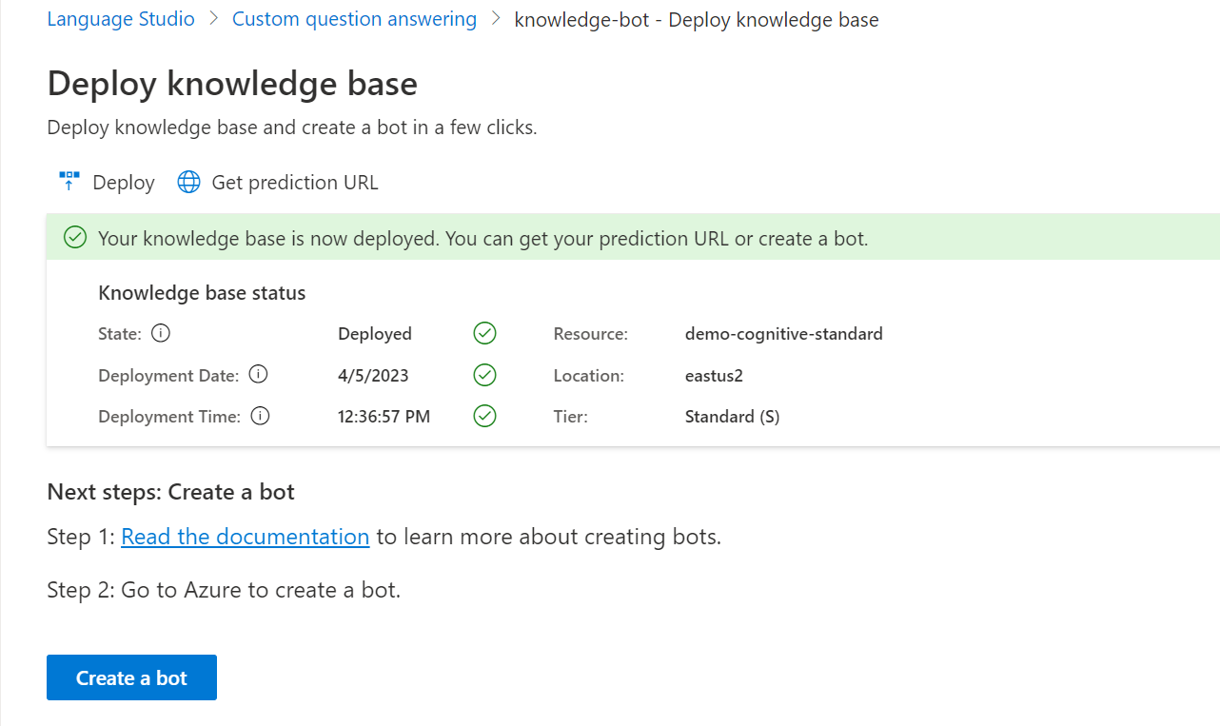Open the Read the documentation link
The image size is (1220, 726).
[245, 537]
